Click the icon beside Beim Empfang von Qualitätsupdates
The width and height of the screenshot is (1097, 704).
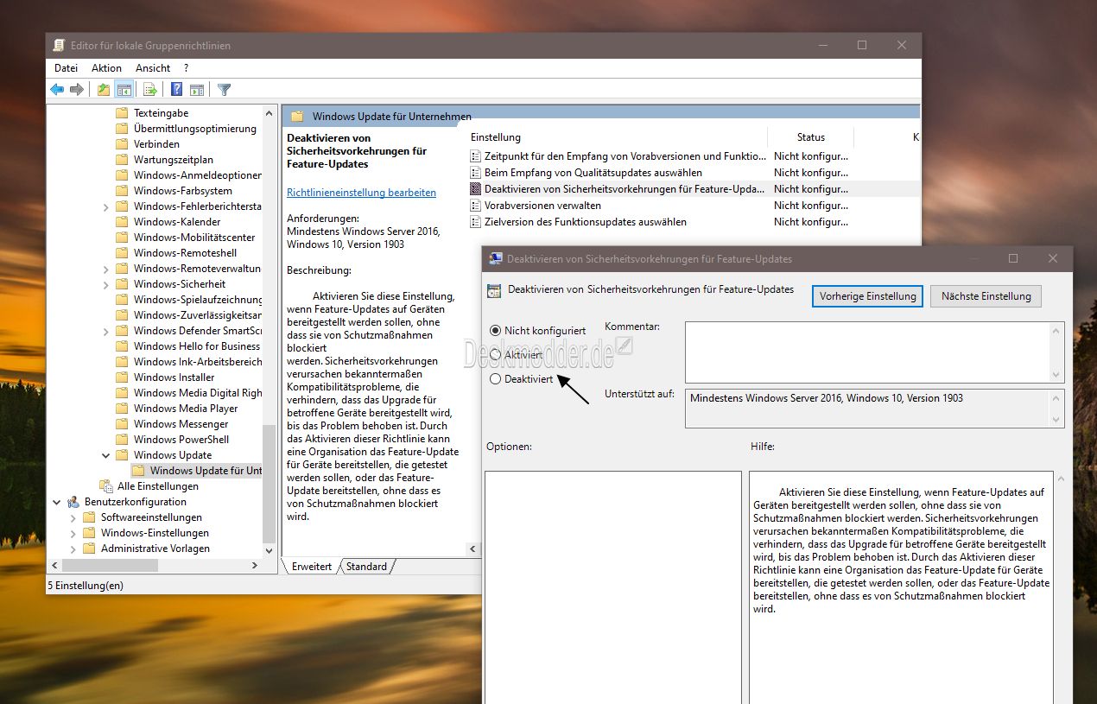click(x=475, y=173)
